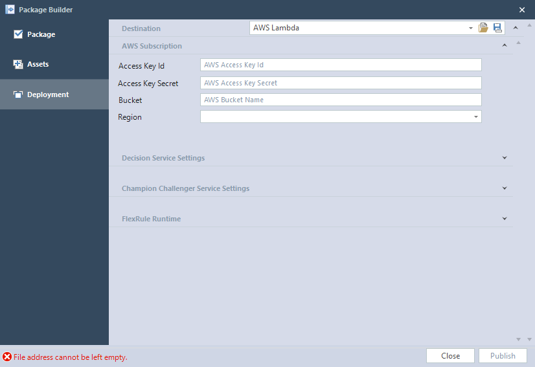Click the inner scrollbar up arrow

(518, 43)
